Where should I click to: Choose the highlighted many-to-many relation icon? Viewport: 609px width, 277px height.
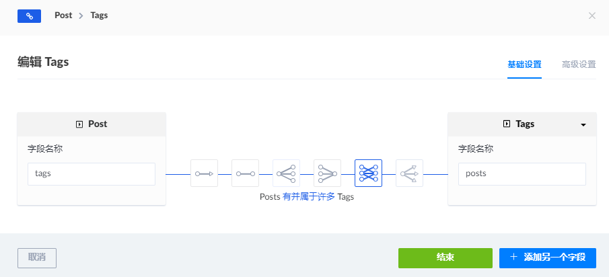(x=368, y=173)
